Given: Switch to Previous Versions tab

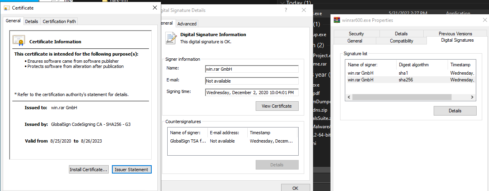Looking at the screenshot, I should [455, 34].
